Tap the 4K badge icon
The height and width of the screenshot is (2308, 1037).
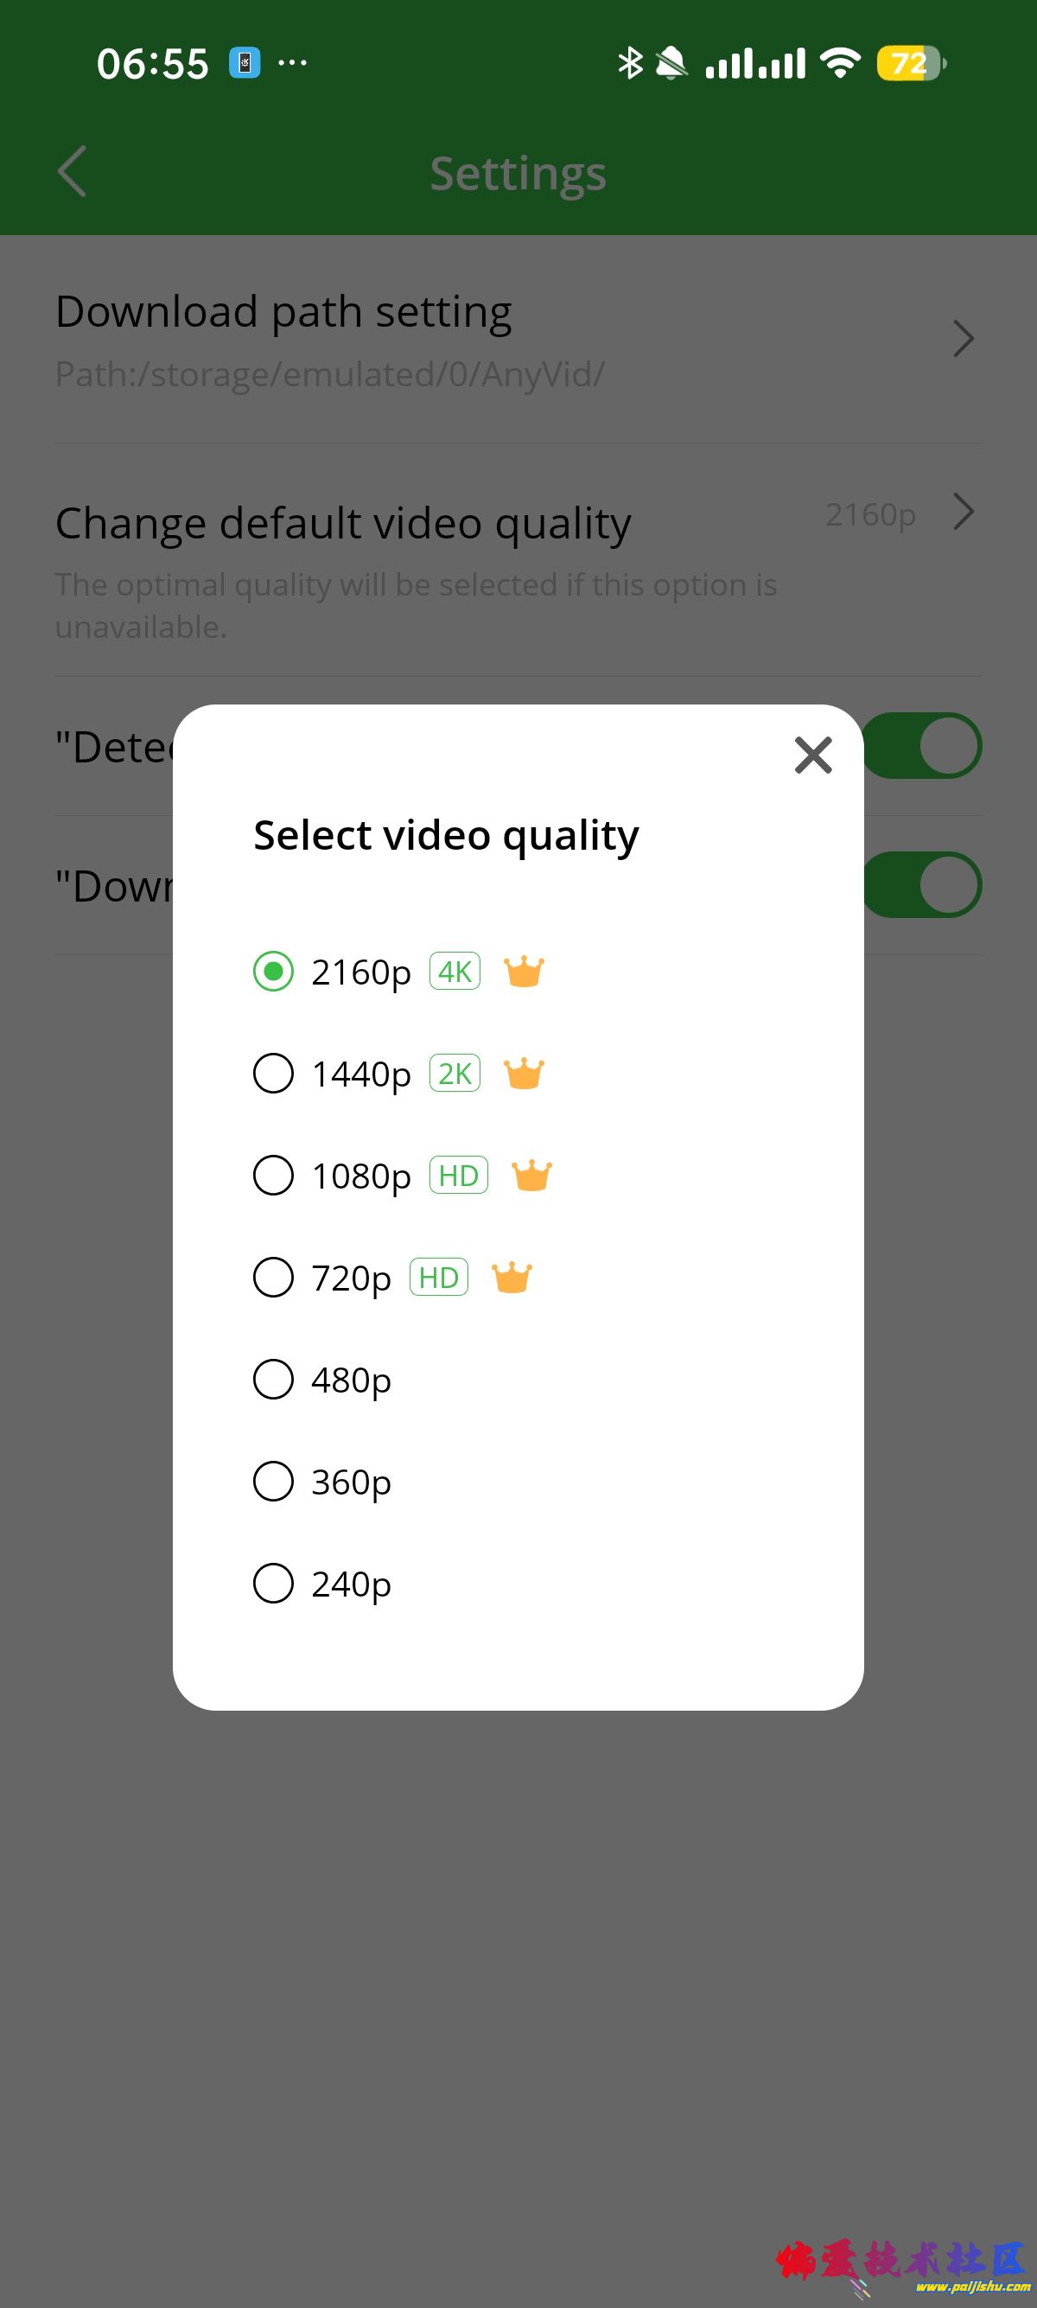[455, 972]
